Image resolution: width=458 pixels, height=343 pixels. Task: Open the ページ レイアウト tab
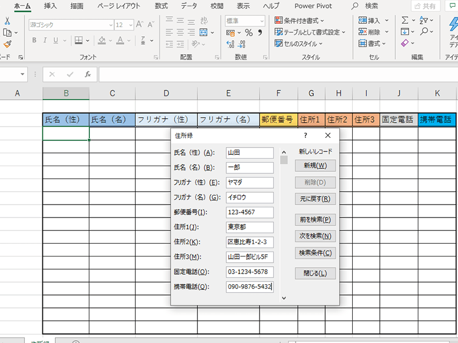click(x=119, y=6)
